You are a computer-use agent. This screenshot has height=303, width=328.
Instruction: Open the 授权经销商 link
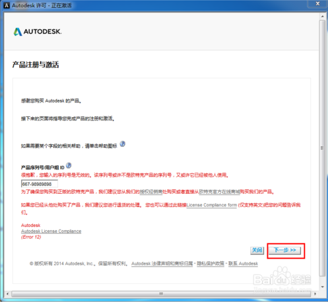pos(151,192)
